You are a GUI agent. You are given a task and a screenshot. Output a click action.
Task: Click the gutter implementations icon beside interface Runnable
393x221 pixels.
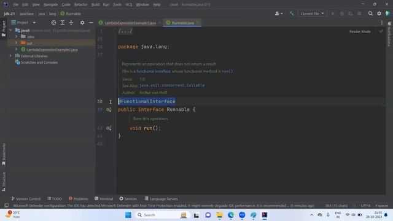click(108, 109)
